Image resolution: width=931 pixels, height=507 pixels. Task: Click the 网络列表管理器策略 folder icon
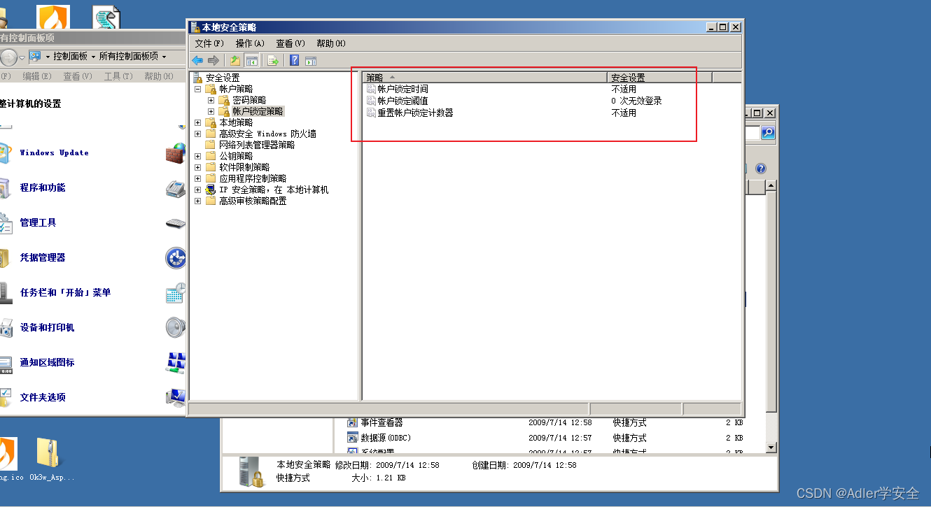click(x=211, y=145)
